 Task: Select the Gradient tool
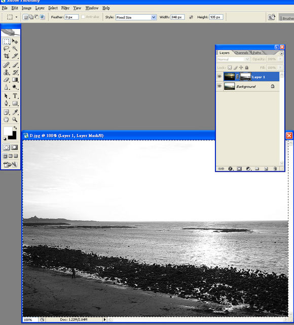click(x=15, y=80)
